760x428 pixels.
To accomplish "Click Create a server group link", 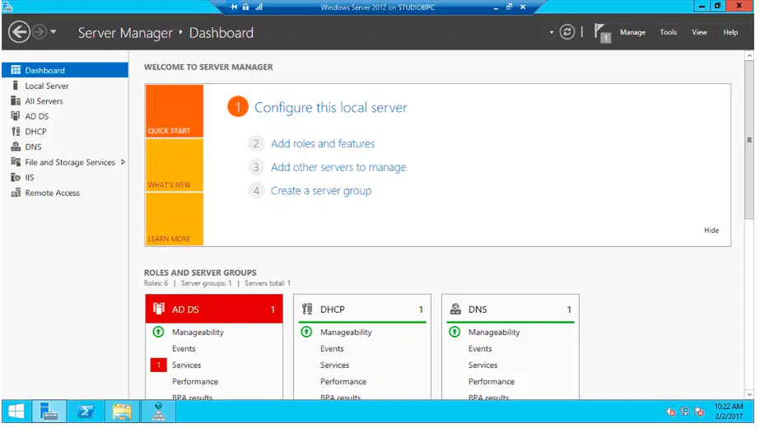I will [321, 191].
